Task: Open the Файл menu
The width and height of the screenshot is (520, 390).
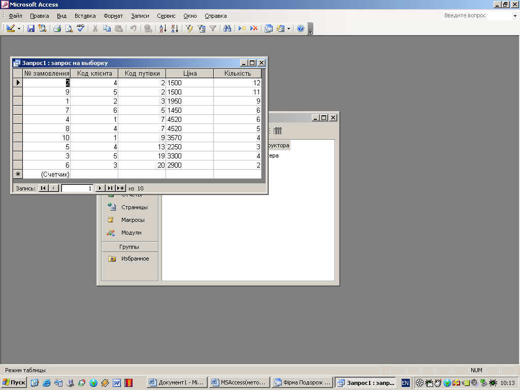Action: [15, 16]
